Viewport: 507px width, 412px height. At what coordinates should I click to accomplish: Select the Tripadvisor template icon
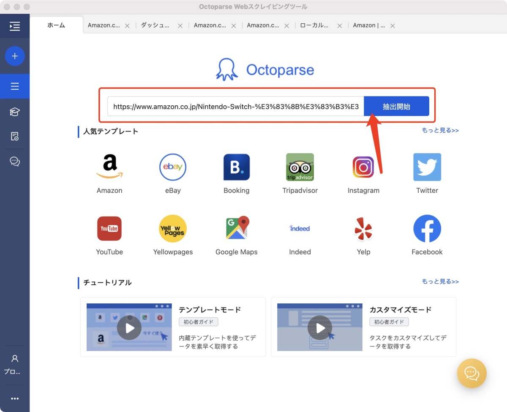click(300, 167)
